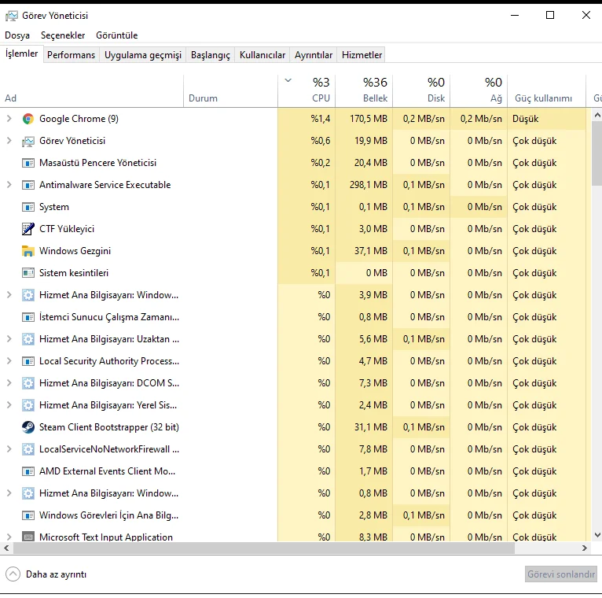The height and width of the screenshot is (598, 602).
Task: Click vertical scrollbar down arrow
Action: [597, 535]
